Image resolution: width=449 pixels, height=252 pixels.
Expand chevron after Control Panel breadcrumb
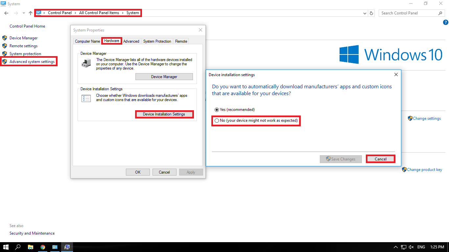[75, 13]
